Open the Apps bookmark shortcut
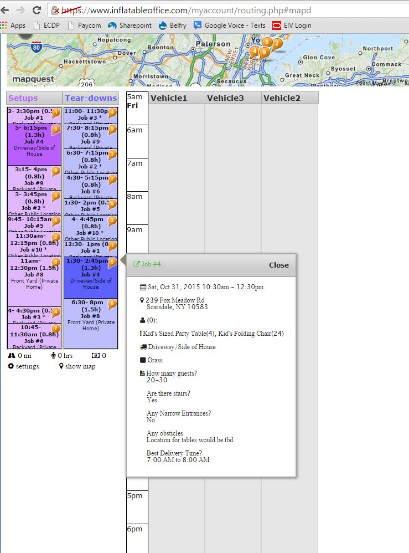This screenshot has width=409, height=553. click(x=13, y=25)
